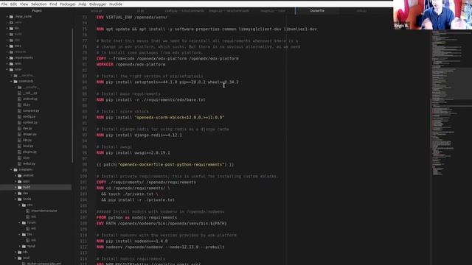Click the folder icon of .mypy_cache
Image resolution: width=472 pixels, height=265 pixels.
tap(12, 16)
